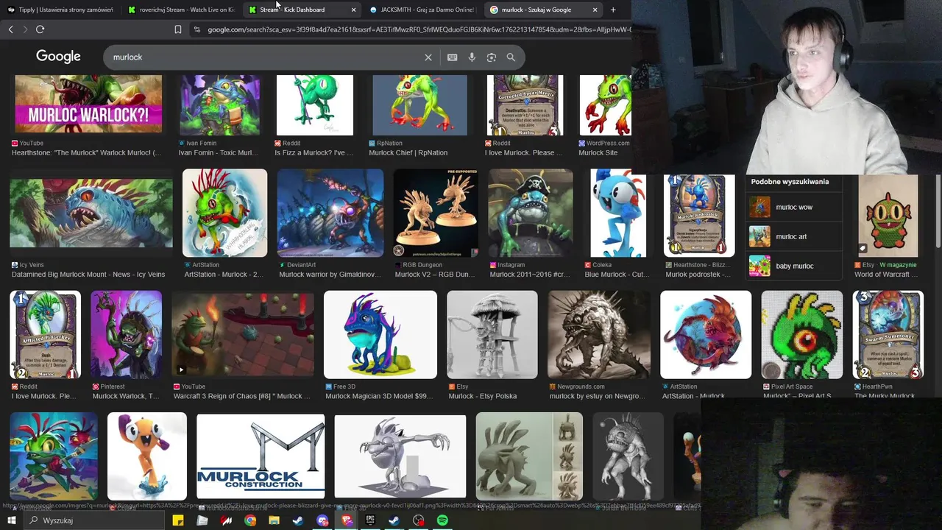
Task: Open Murlock Magician 3D Model image
Action: coord(380,335)
